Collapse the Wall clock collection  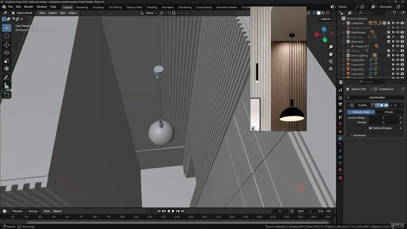344,41
